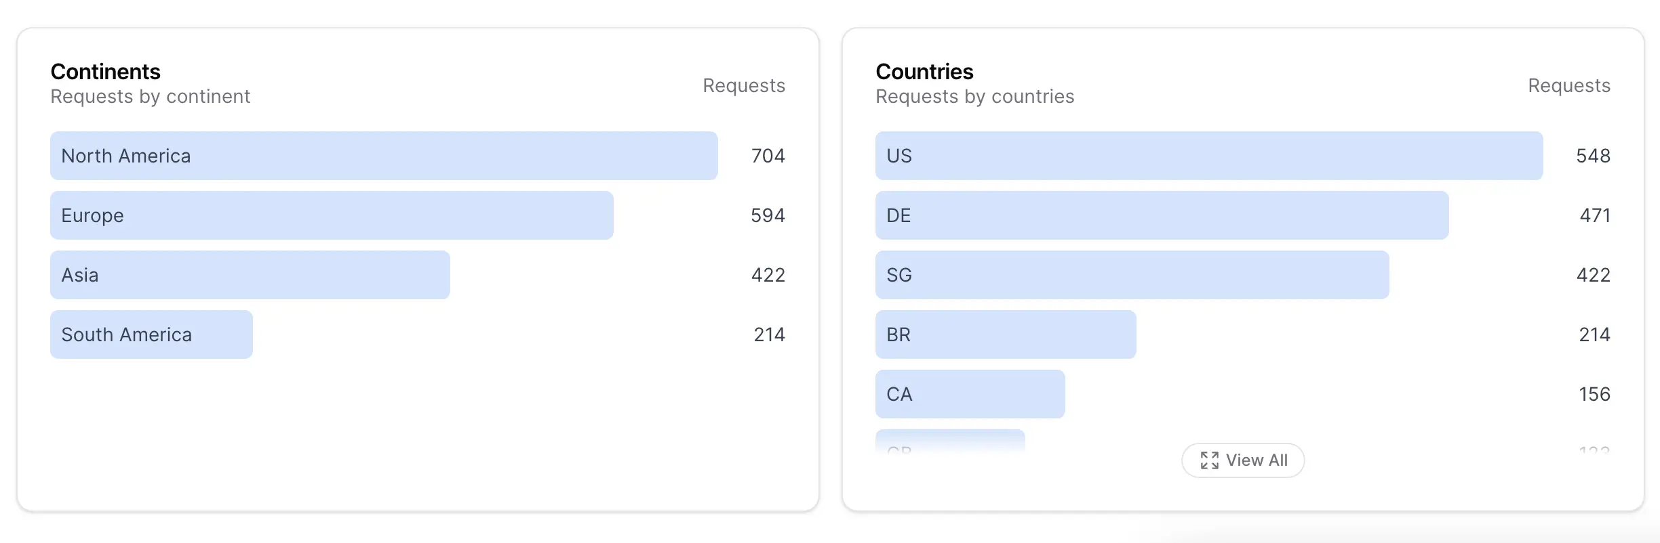The width and height of the screenshot is (1660, 543).
Task: Click the partially hidden sixth country bar
Action: [950, 441]
